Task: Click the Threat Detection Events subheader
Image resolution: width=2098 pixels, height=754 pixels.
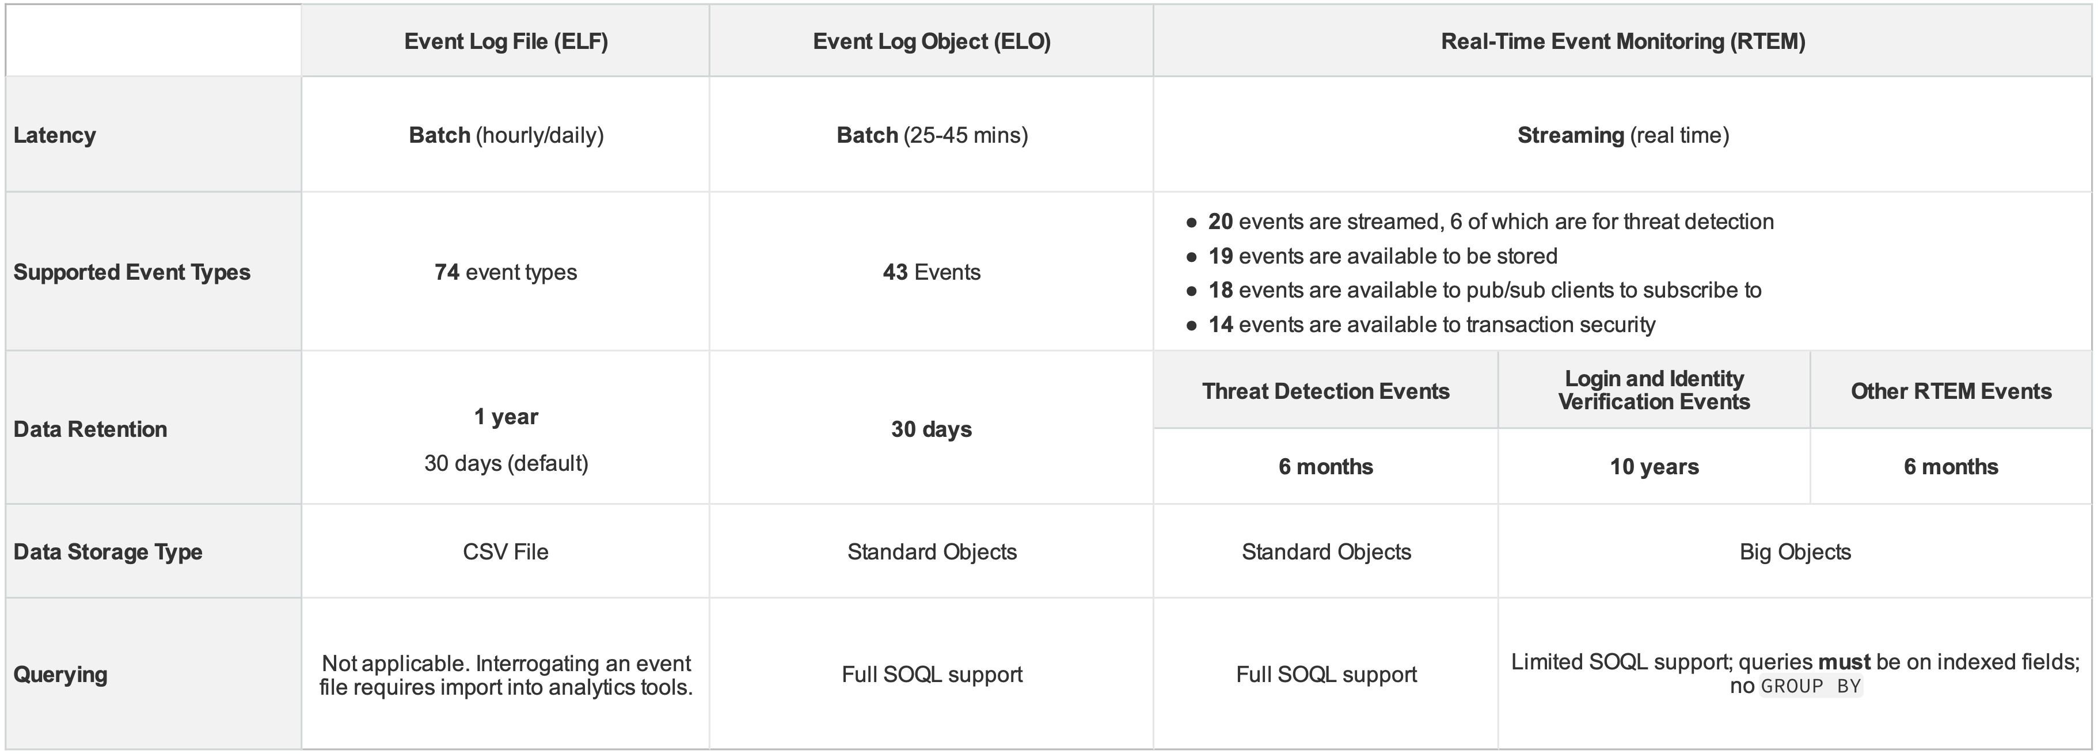Action: pos(1325,391)
